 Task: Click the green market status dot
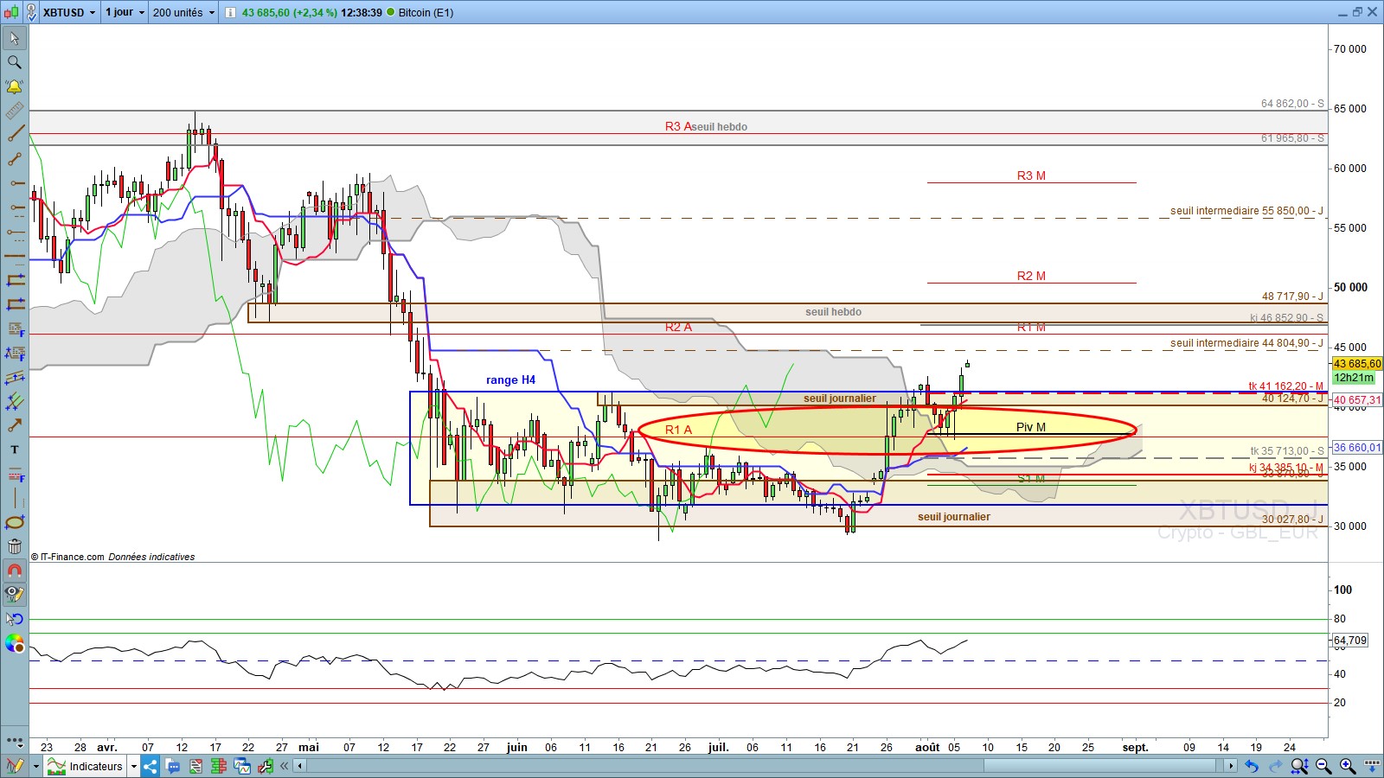(x=390, y=12)
